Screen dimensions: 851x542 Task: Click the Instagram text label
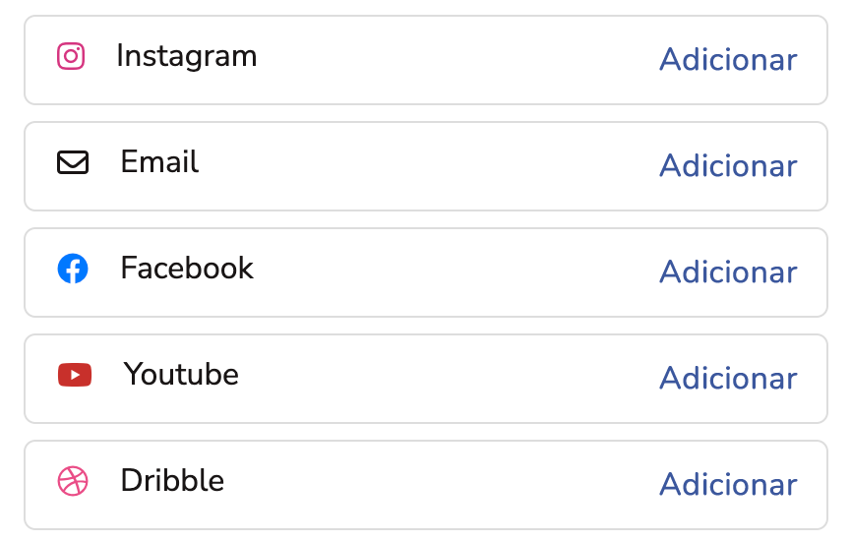point(186,56)
